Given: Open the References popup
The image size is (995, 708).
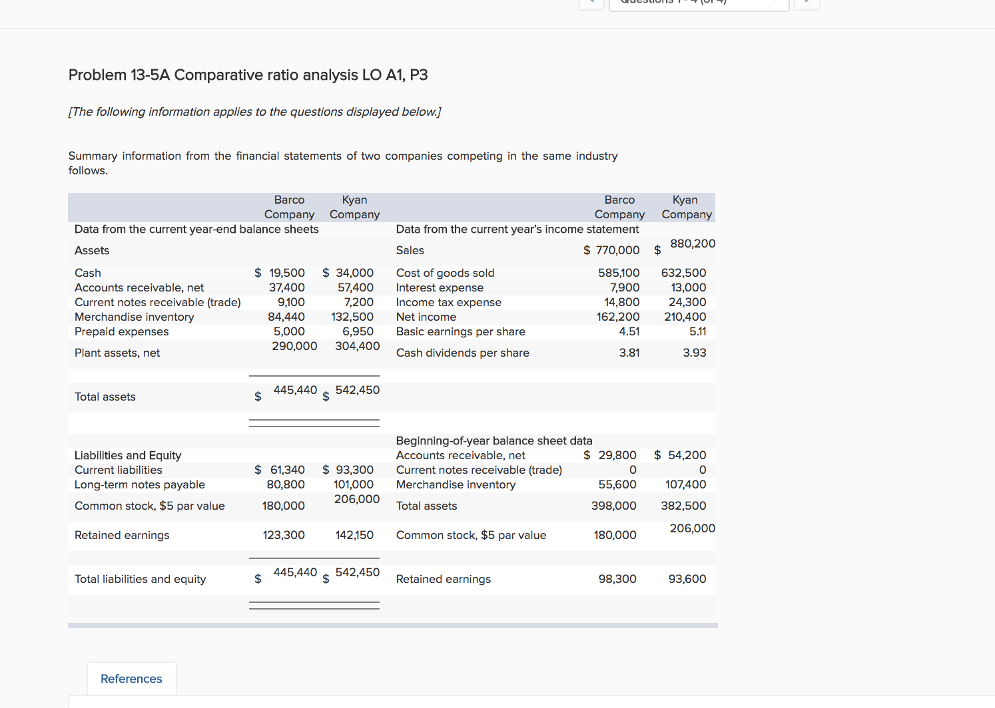Looking at the screenshot, I should tap(131, 678).
